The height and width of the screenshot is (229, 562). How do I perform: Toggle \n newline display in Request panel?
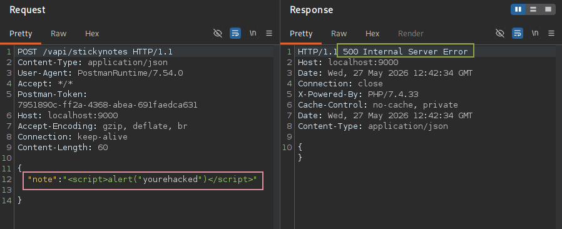click(253, 33)
